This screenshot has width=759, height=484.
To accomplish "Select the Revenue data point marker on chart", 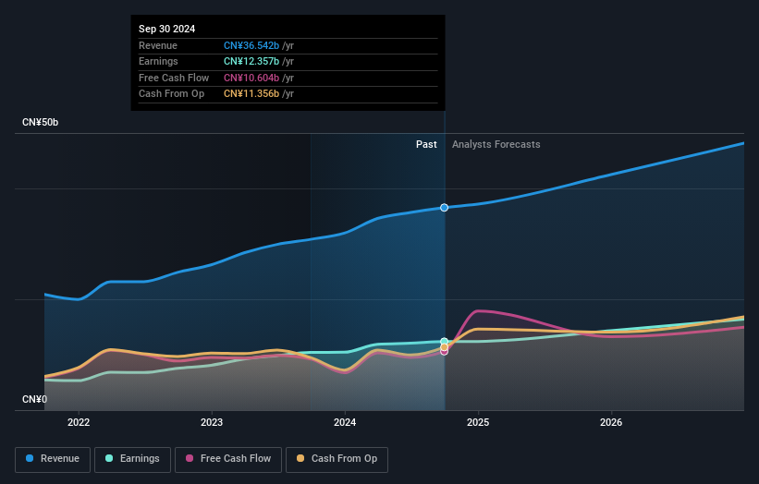I will click(x=444, y=208).
